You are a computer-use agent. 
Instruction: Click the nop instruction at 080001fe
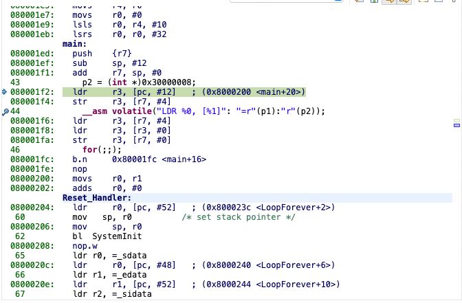pyautogui.click(x=80, y=169)
